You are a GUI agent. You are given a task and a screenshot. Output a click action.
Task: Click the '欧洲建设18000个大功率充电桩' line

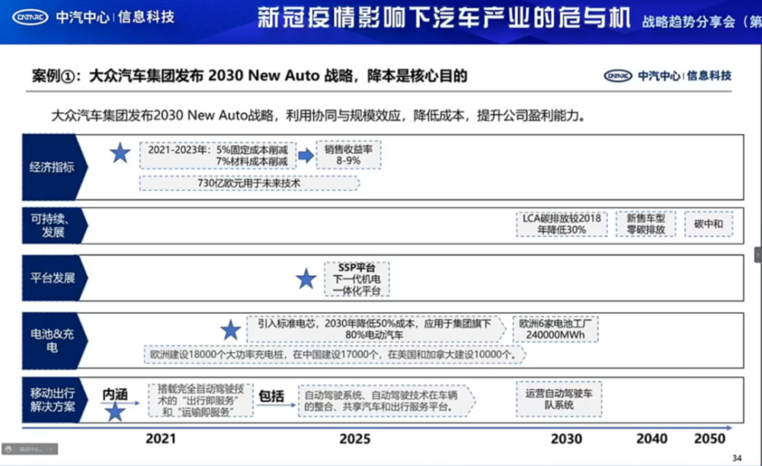coord(335,354)
